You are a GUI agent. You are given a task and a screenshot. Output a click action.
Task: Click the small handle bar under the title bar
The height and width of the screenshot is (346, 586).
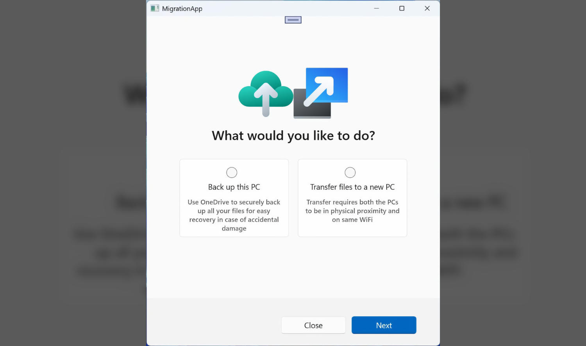293,20
